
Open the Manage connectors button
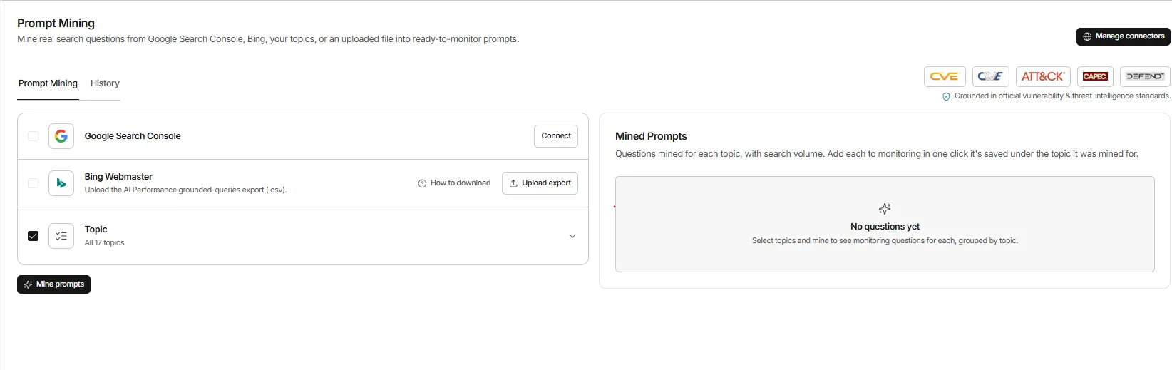tap(1123, 36)
